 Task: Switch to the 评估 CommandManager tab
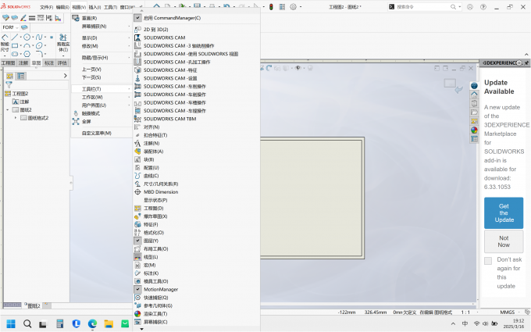(x=62, y=63)
